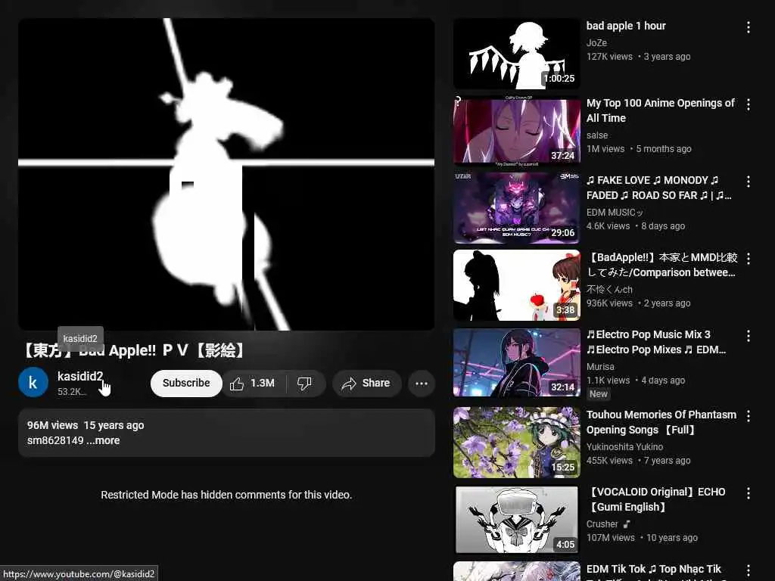This screenshot has height=581, width=775.
Task: Click channel name 'EDM MUSIC'
Action: 615,213
